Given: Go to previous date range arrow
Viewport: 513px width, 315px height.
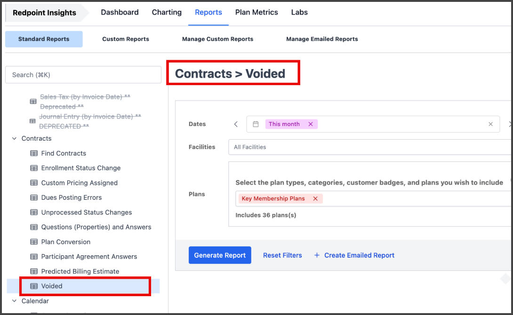Looking at the screenshot, I should (236, 124).
